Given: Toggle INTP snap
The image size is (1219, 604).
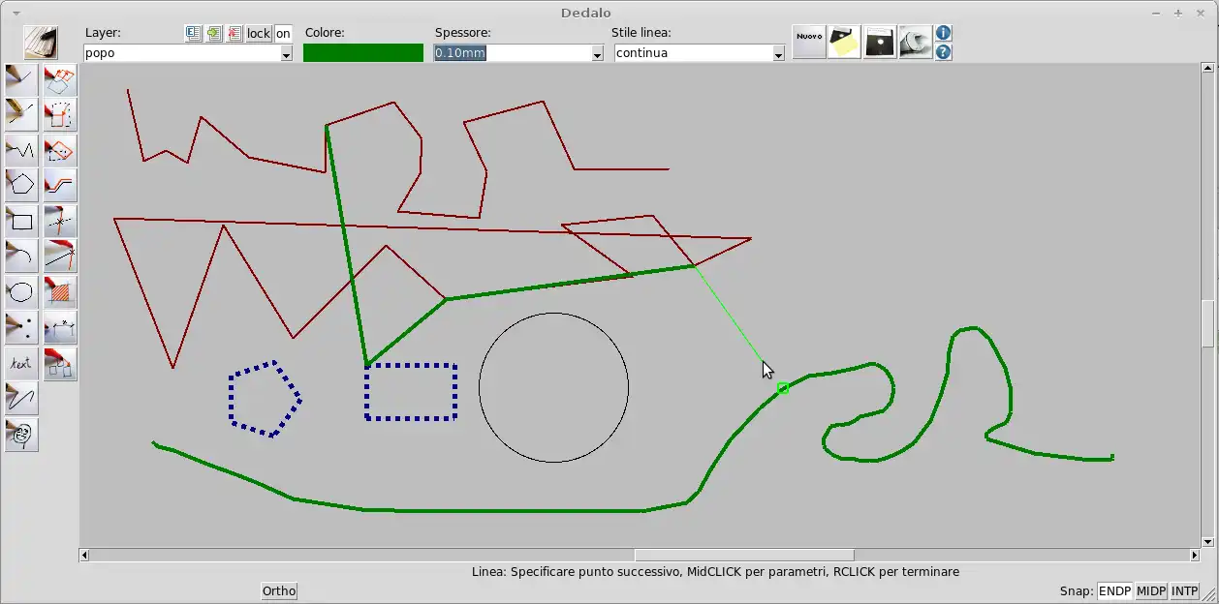Looking at the screenshot, I should point(1185,590).
